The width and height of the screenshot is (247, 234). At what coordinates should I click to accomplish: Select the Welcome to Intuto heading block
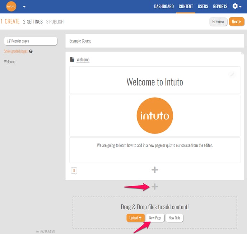coord(155,80)
